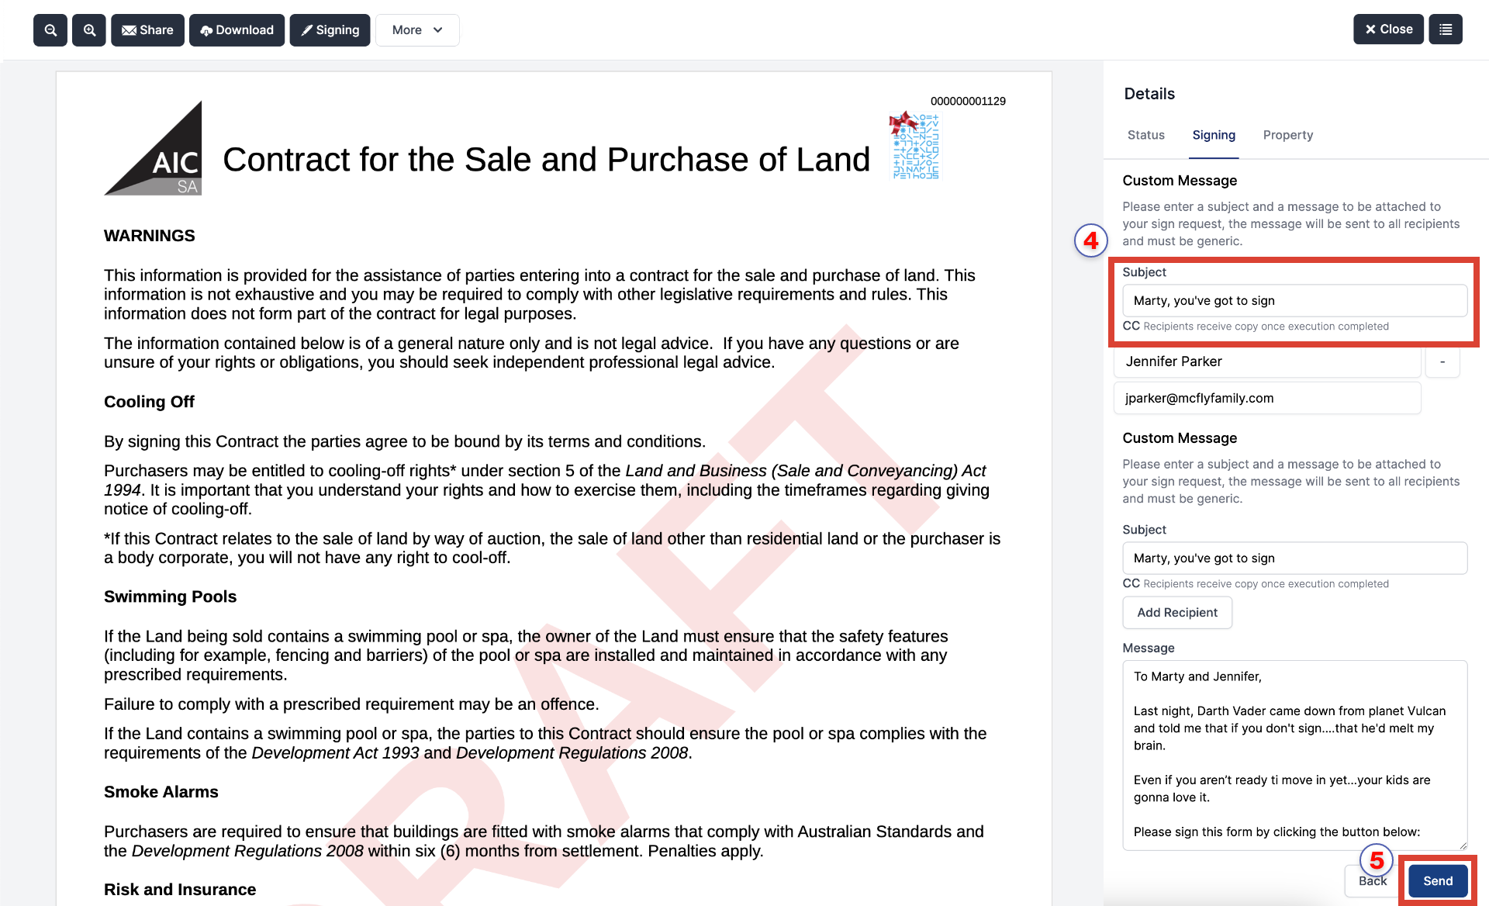Expand the More dropdown menu
Viewport: 1489px width, 906px height.
pyautogui.click(x=417, y=30)
